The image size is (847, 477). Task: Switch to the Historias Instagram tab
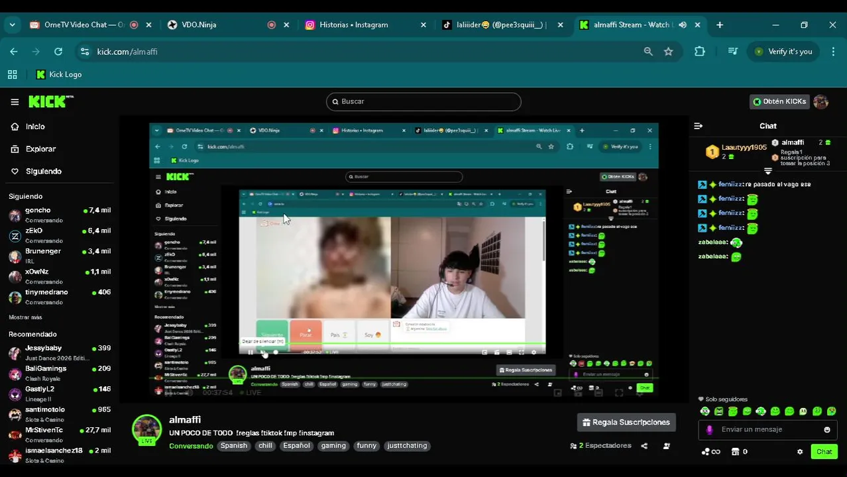click(x=366, y=25)
